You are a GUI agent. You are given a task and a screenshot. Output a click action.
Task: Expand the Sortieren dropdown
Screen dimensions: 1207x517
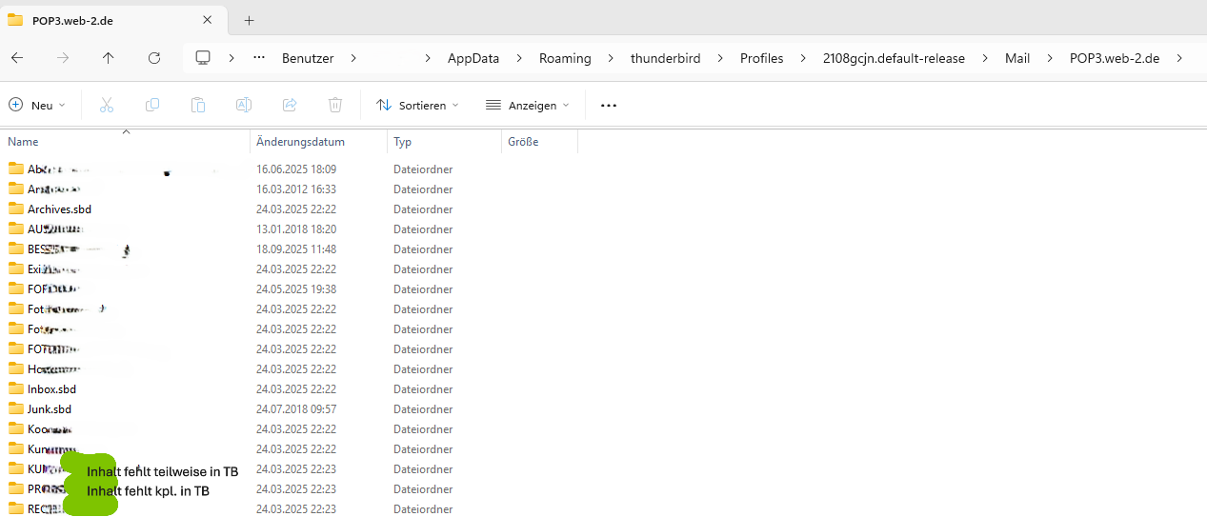pos(417,105)
